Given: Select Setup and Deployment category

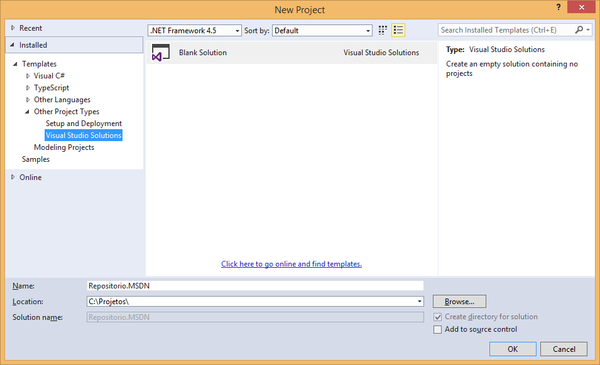Looking at the screenshot, I should pyautogui.click(x=84, y=124).
